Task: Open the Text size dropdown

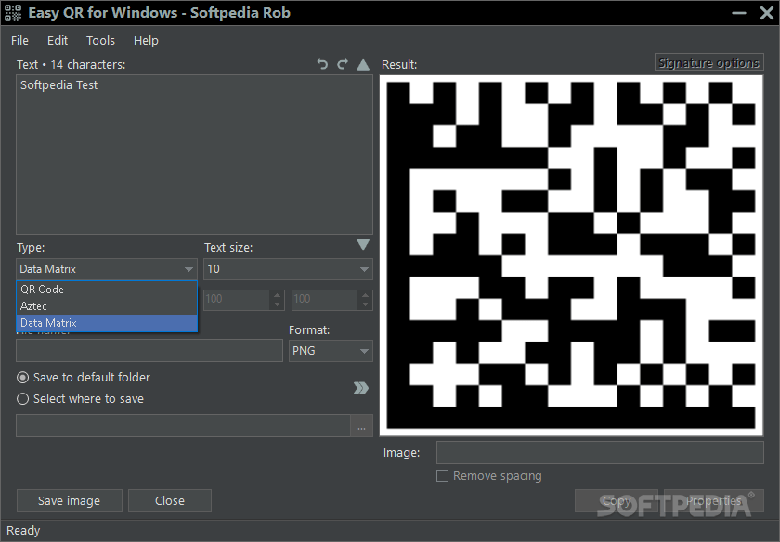Action: coord(288,269)
